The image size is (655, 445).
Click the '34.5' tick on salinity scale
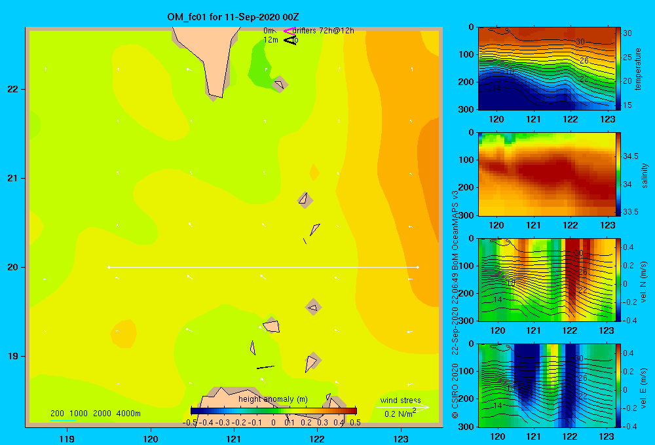(630, 156)
